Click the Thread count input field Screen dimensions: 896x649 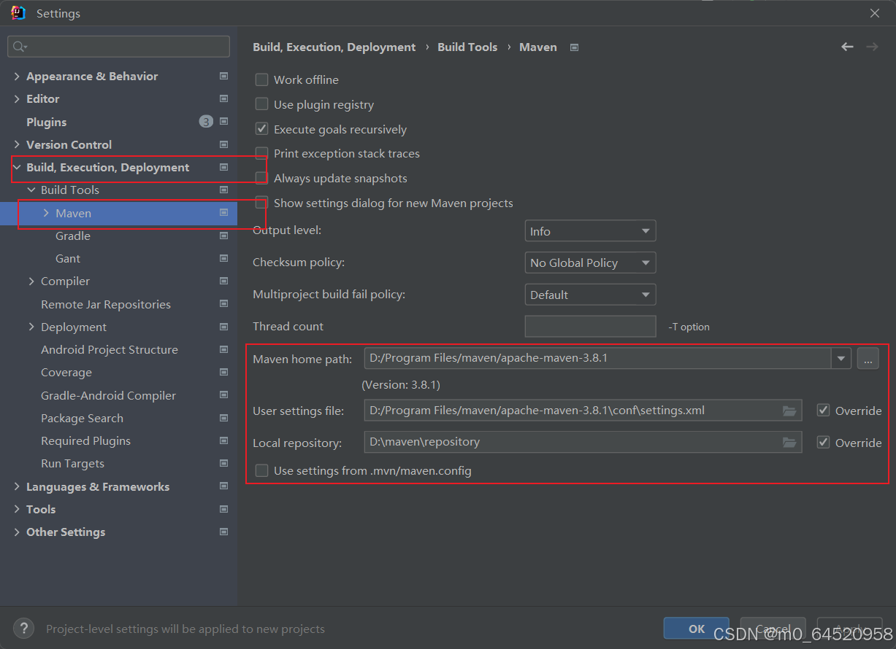pos(590,326)
